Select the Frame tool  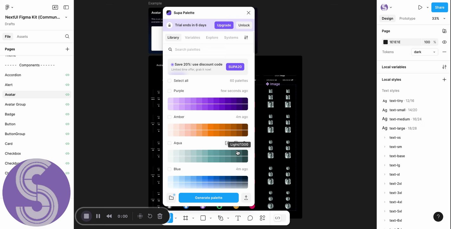(186, 218)
